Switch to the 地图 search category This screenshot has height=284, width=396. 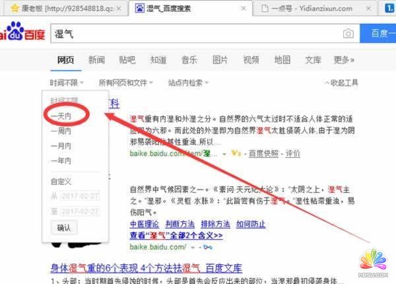pos(282,60)
